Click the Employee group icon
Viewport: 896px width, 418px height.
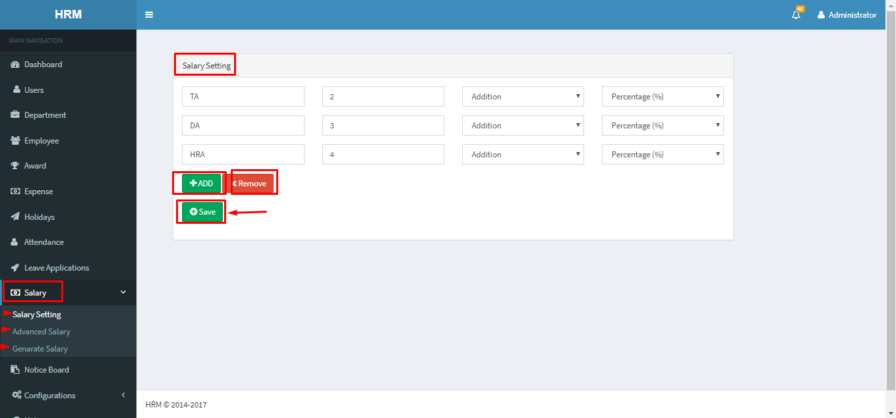click(x=15, y=140)
